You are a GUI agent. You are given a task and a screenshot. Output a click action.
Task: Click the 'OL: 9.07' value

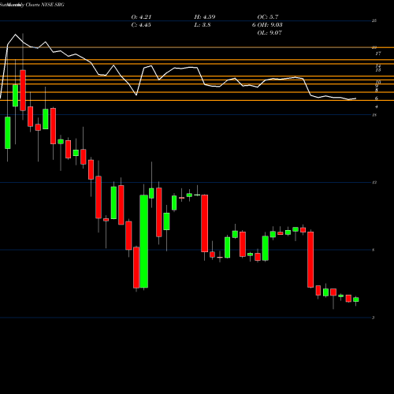(269, 33)
